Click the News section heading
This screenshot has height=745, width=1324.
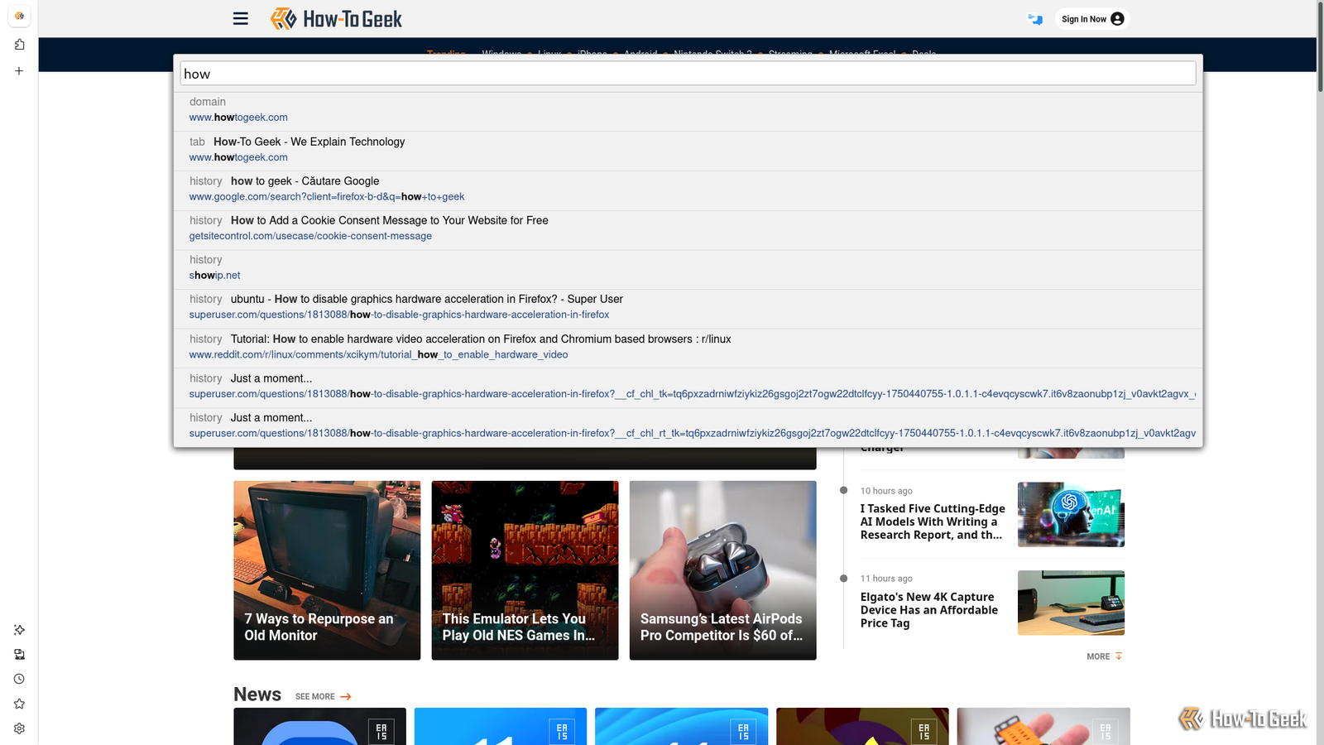coord(257,695)
